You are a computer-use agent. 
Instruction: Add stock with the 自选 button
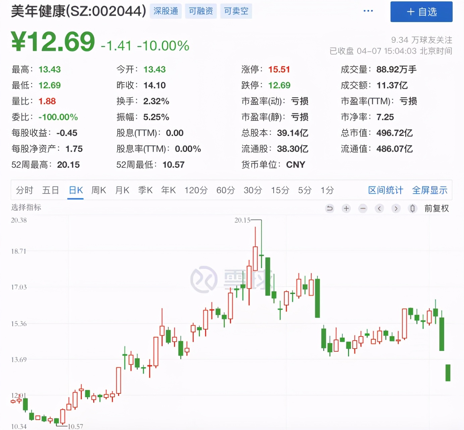pos(421,12)
